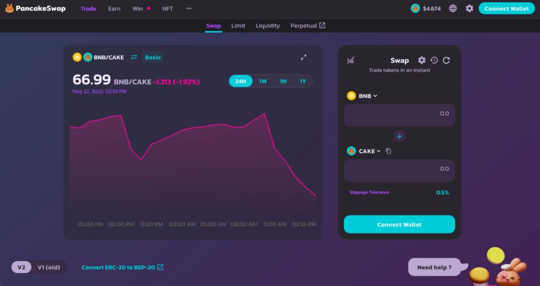
Task: Click the Need help ? bubble
Action: pos(435,268)
